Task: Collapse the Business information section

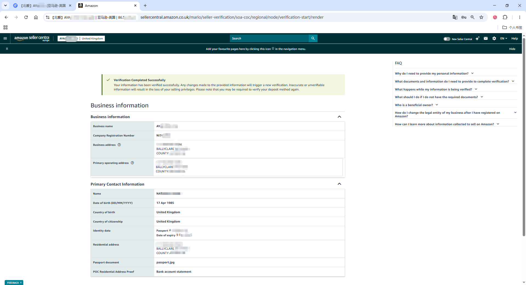Action: pos(339,117)
